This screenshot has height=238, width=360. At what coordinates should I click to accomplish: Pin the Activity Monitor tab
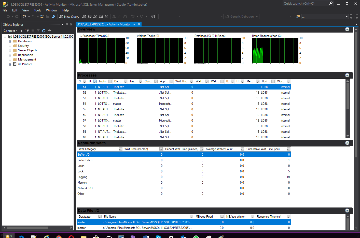click(134, 24)
